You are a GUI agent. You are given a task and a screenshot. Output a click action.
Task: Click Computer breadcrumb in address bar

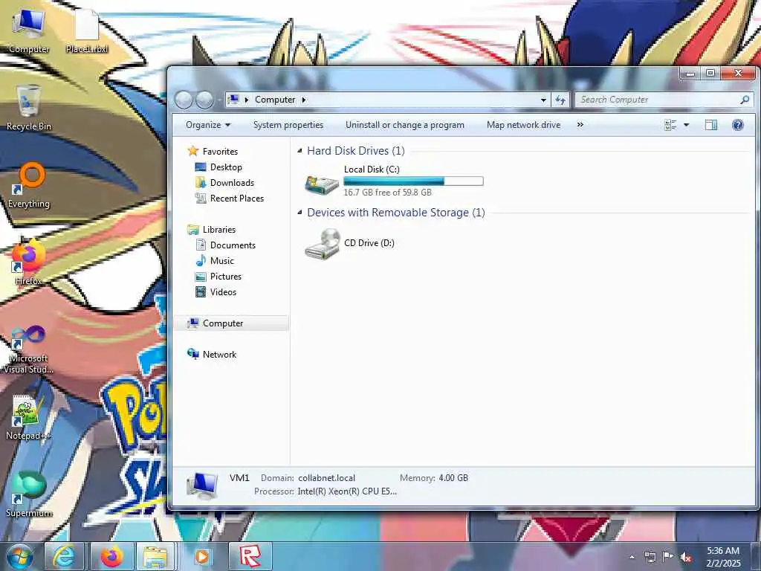pyautogui.click(x=275, y=100)
